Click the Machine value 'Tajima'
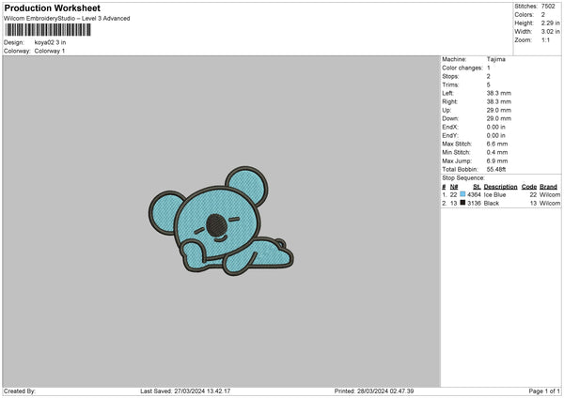The width and height of the screenshot is (564, 398). coord(496,59)
